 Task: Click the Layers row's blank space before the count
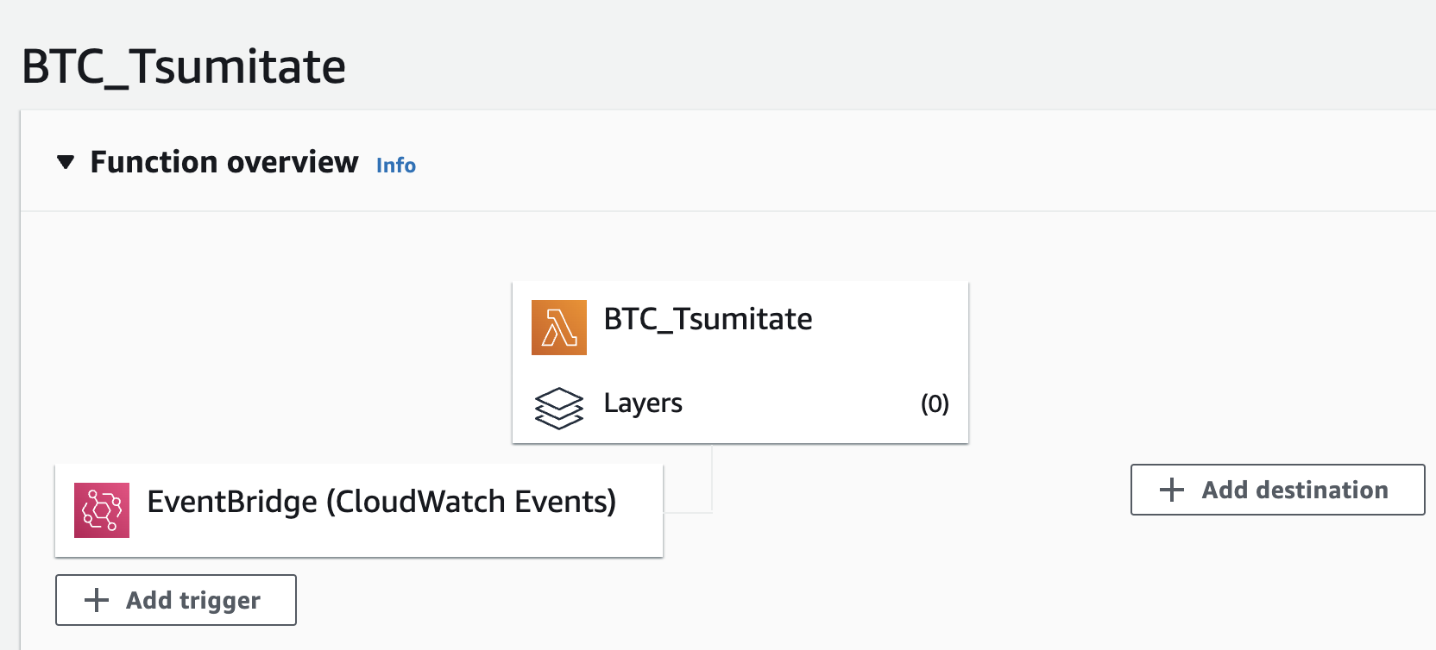803,403
